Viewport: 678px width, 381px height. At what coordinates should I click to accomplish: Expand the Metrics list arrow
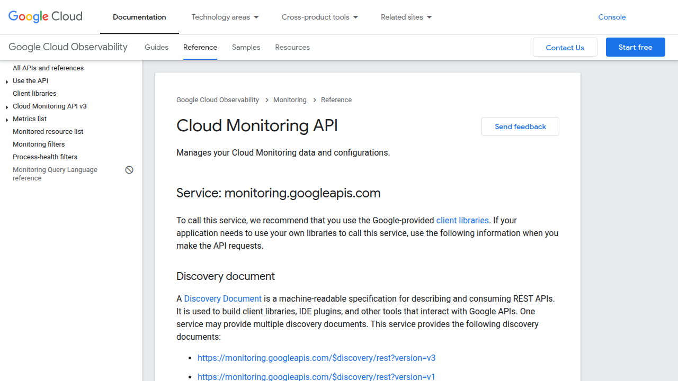tap(7, 120)
